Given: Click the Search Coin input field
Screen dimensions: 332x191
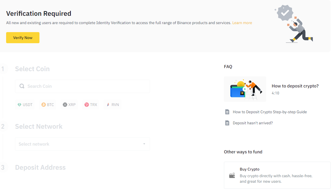Looking at the screenshot, I should [82, 86].
